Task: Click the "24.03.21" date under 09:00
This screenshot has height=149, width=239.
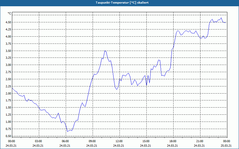Action: tap(92, 146)
